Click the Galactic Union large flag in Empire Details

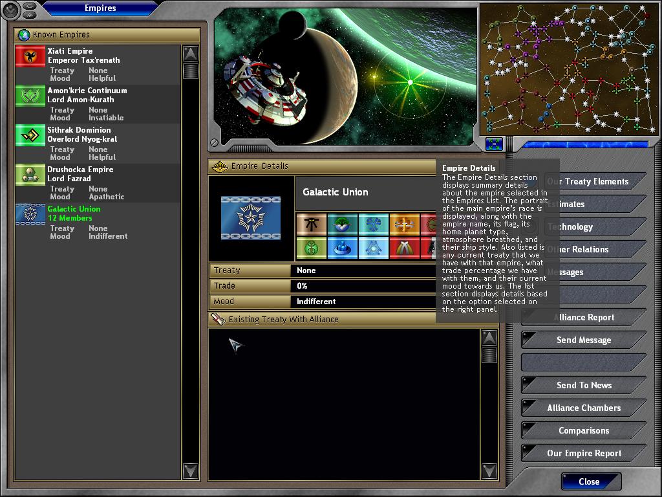click(251, 219)
